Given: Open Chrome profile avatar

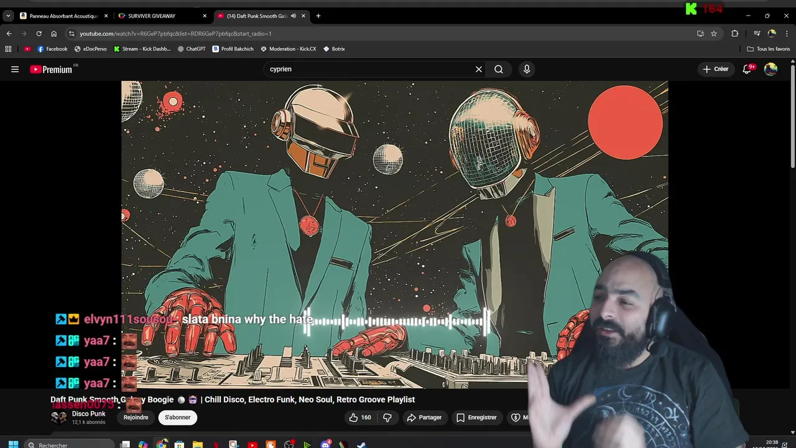Looking at the screenshot, I should click(772, 34).
